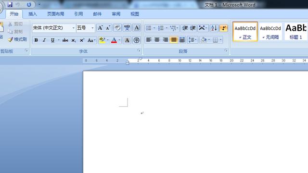Apply character border icon
Image resolution: width=308 pixels, height=173 pixels.
[137, 28]
